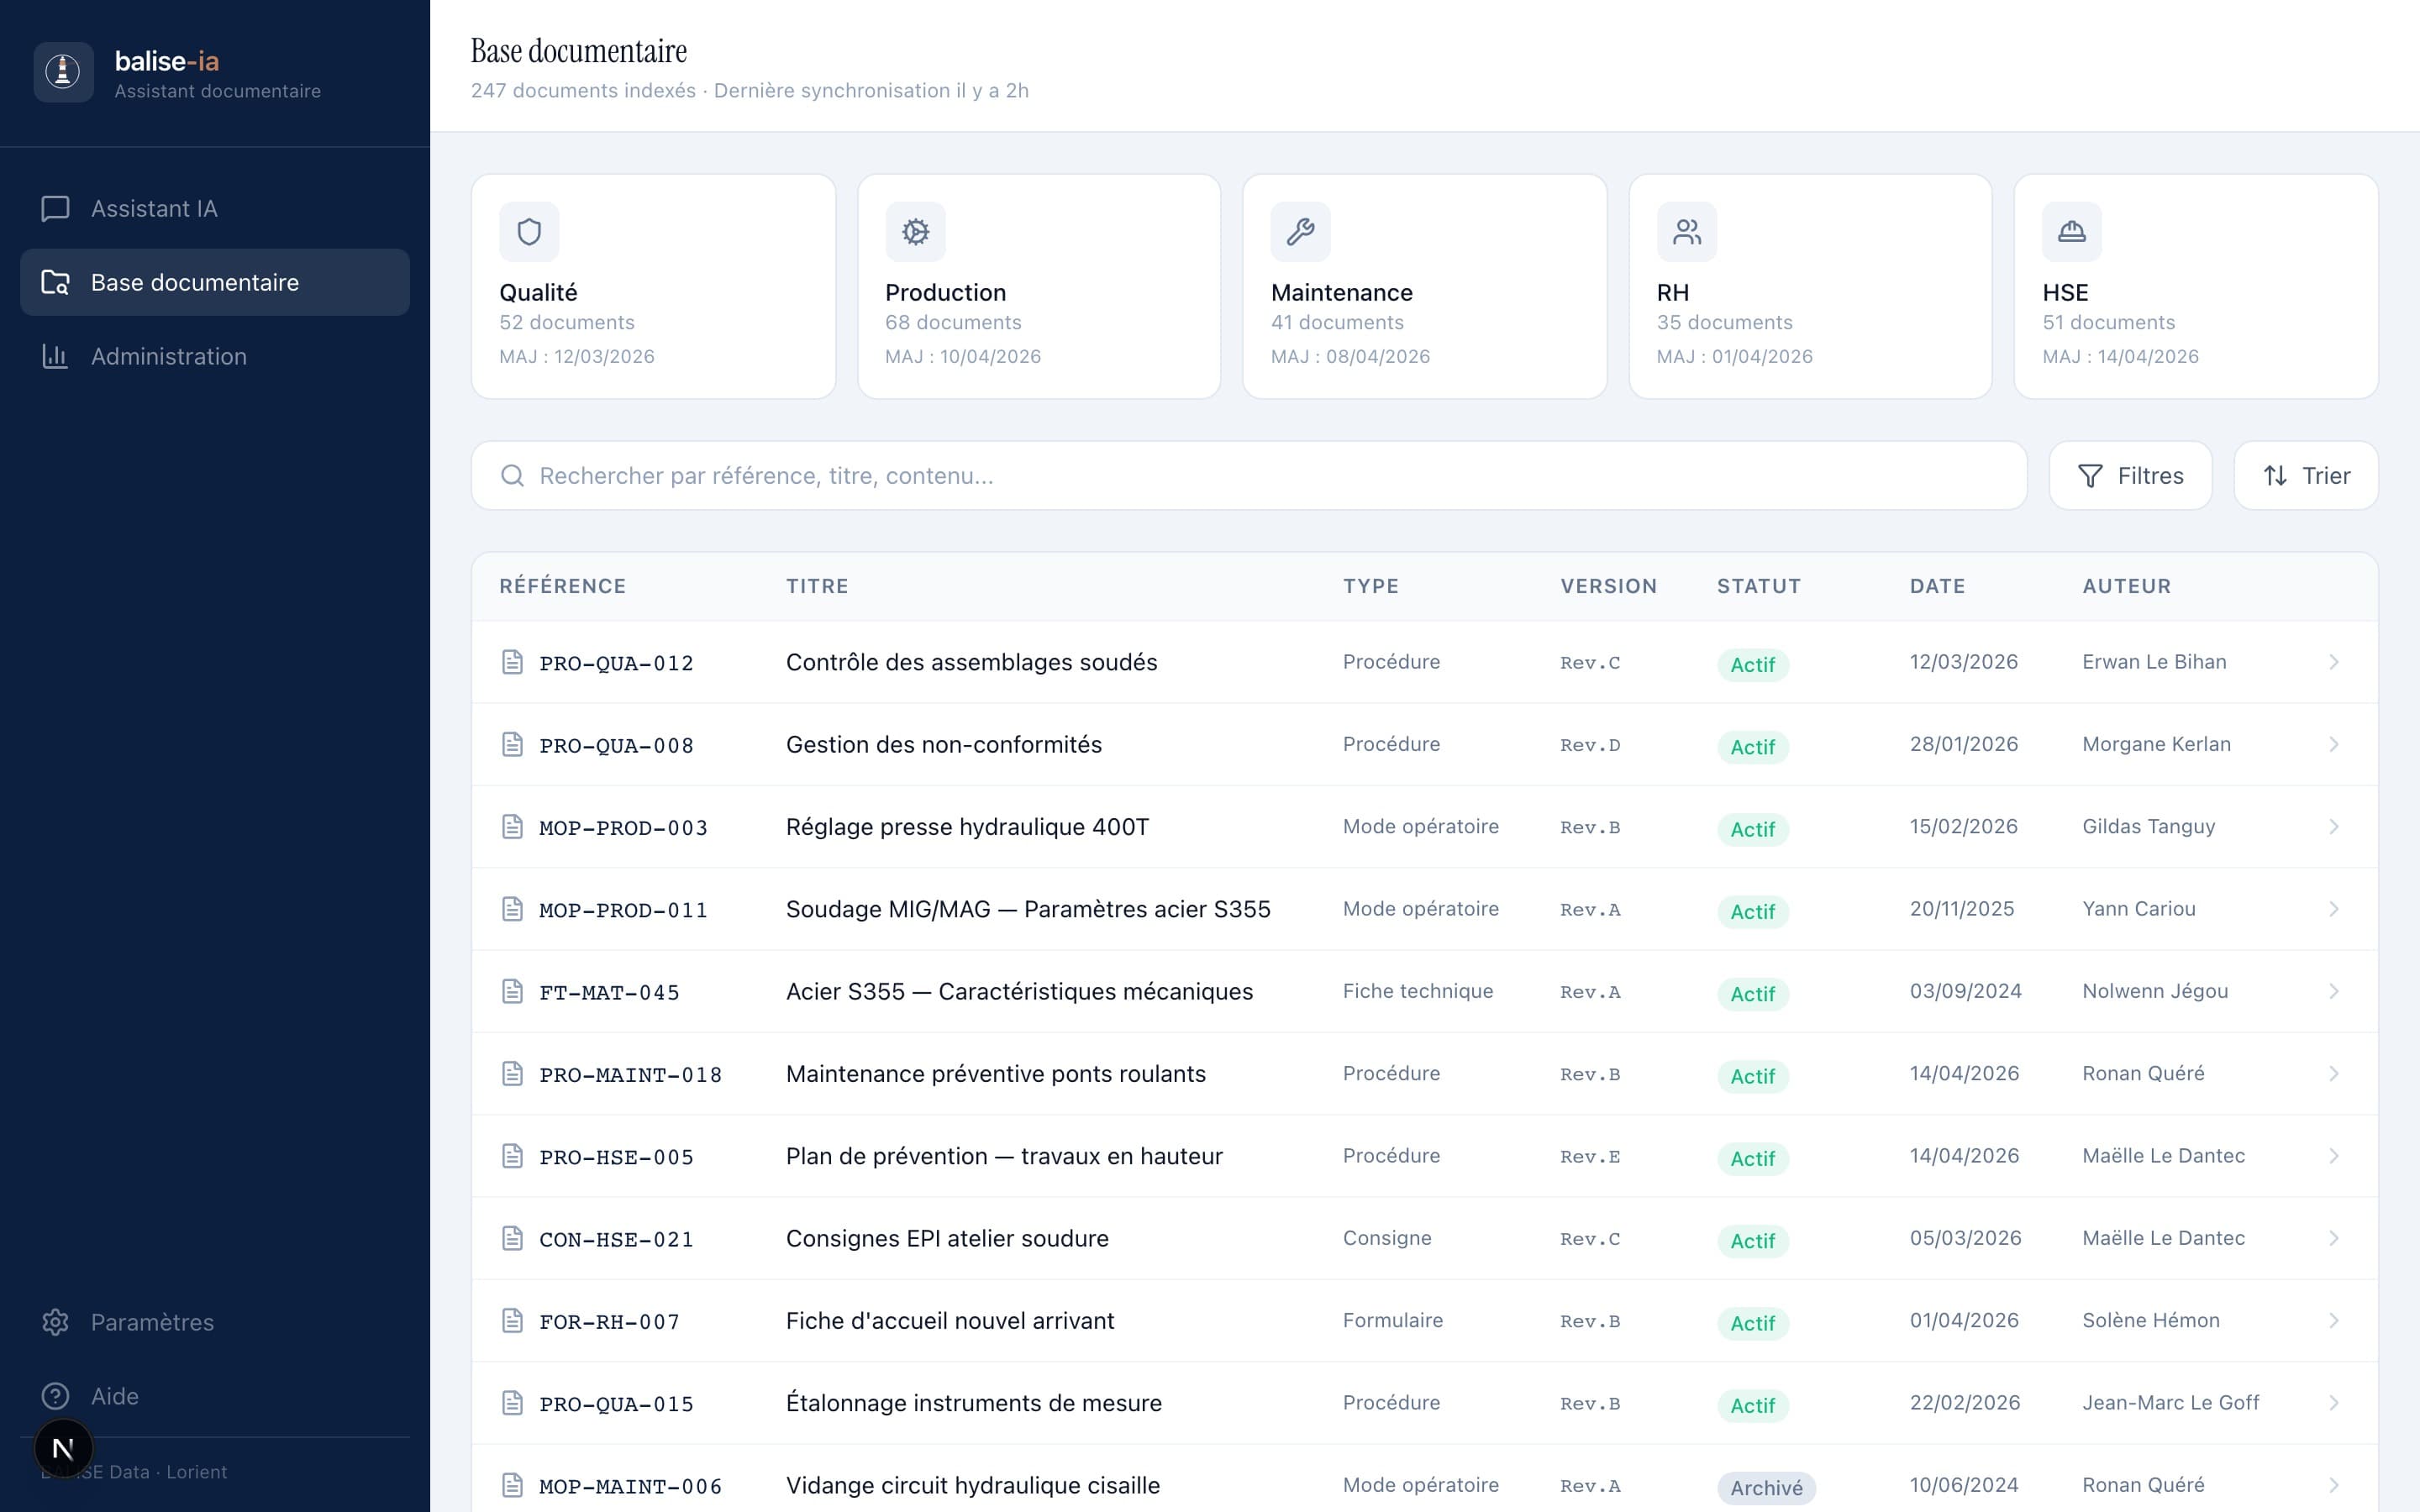Open the Assistant IA section
The height and width of the screenshot is (1512, 2420).
pos(152,208)
